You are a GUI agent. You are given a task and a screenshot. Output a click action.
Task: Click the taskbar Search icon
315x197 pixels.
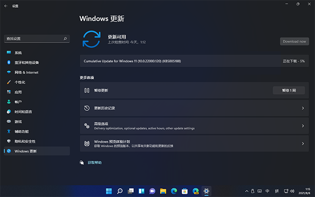click(x=120, y=191)
